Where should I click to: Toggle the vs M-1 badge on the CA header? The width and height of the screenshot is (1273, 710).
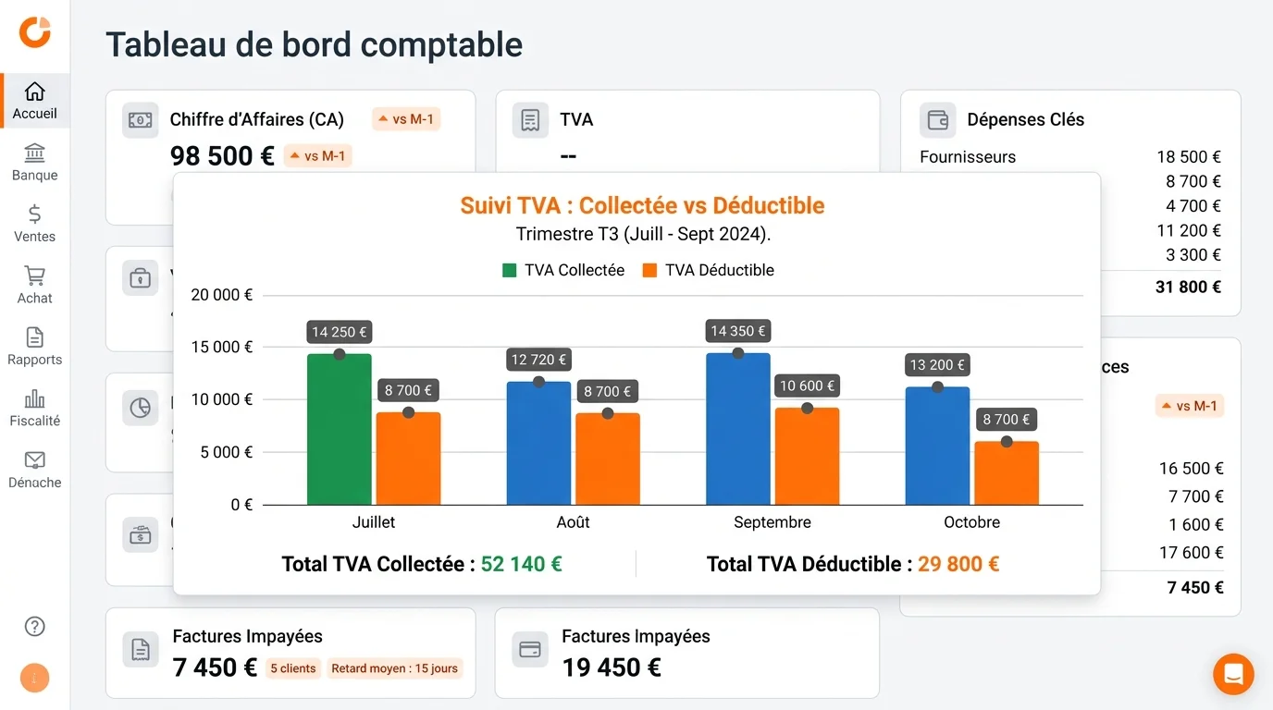[x=405, y=118]
